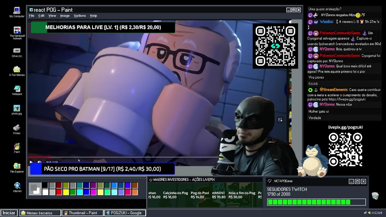This screenshot has height=217, width=386.
Task: Click the foreground/background color indicator box
Action: coord(35,189)
